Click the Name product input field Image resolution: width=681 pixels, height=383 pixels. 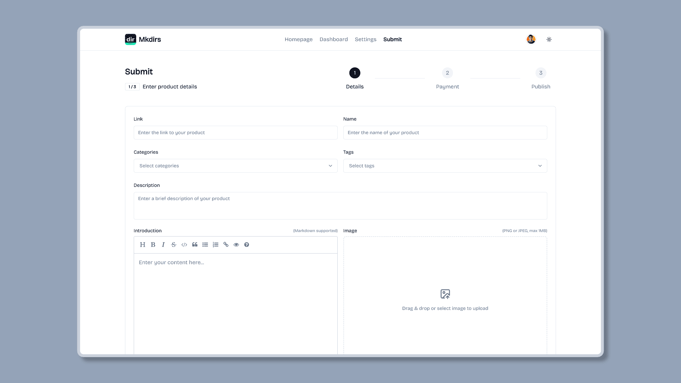point(445,132)
